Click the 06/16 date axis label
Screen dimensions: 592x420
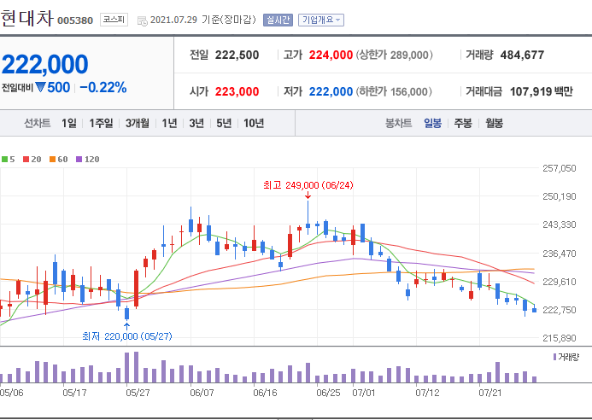(265, 393)
